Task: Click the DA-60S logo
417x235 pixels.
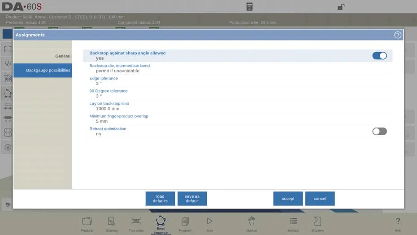Action: [x=22, y=7]
